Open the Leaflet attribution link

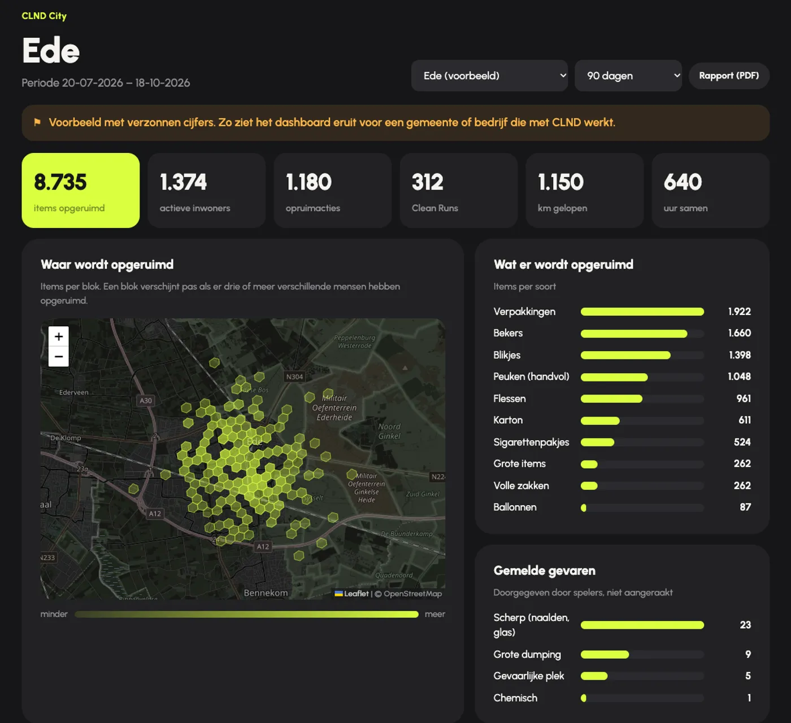click(x=352, y=594)
